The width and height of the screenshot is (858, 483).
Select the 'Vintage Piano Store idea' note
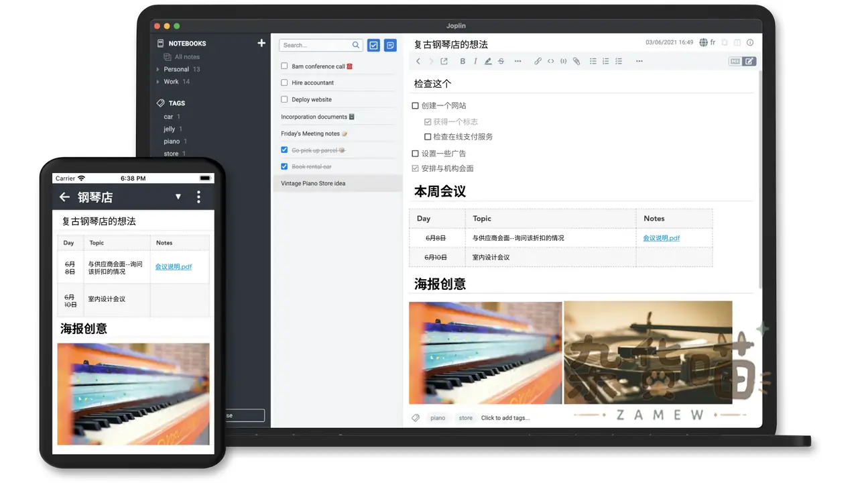click(x=337, y=183)
